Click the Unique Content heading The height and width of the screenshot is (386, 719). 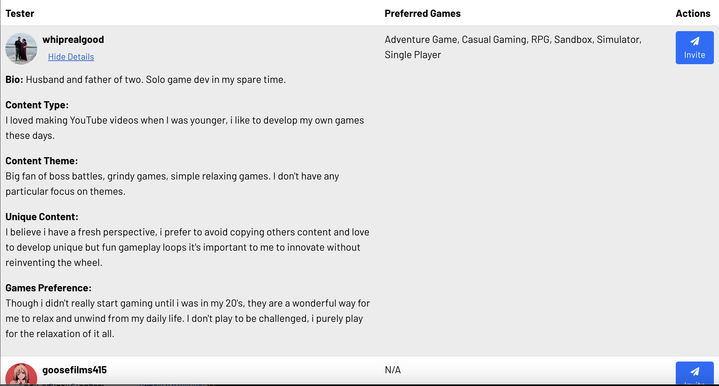click(x=42, y=217)
